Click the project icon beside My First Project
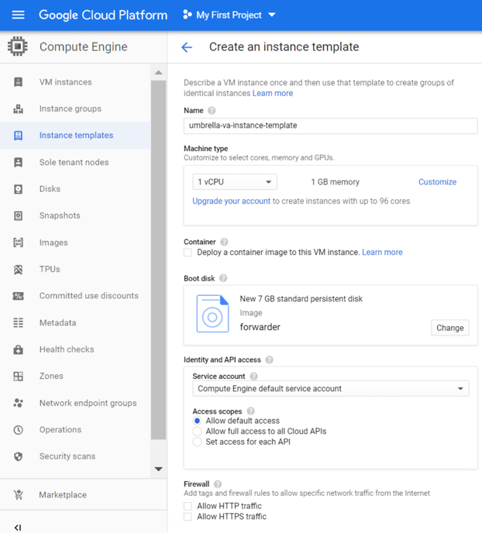The image size is (482, 533). pyautogui.click(x=187, y=15)
